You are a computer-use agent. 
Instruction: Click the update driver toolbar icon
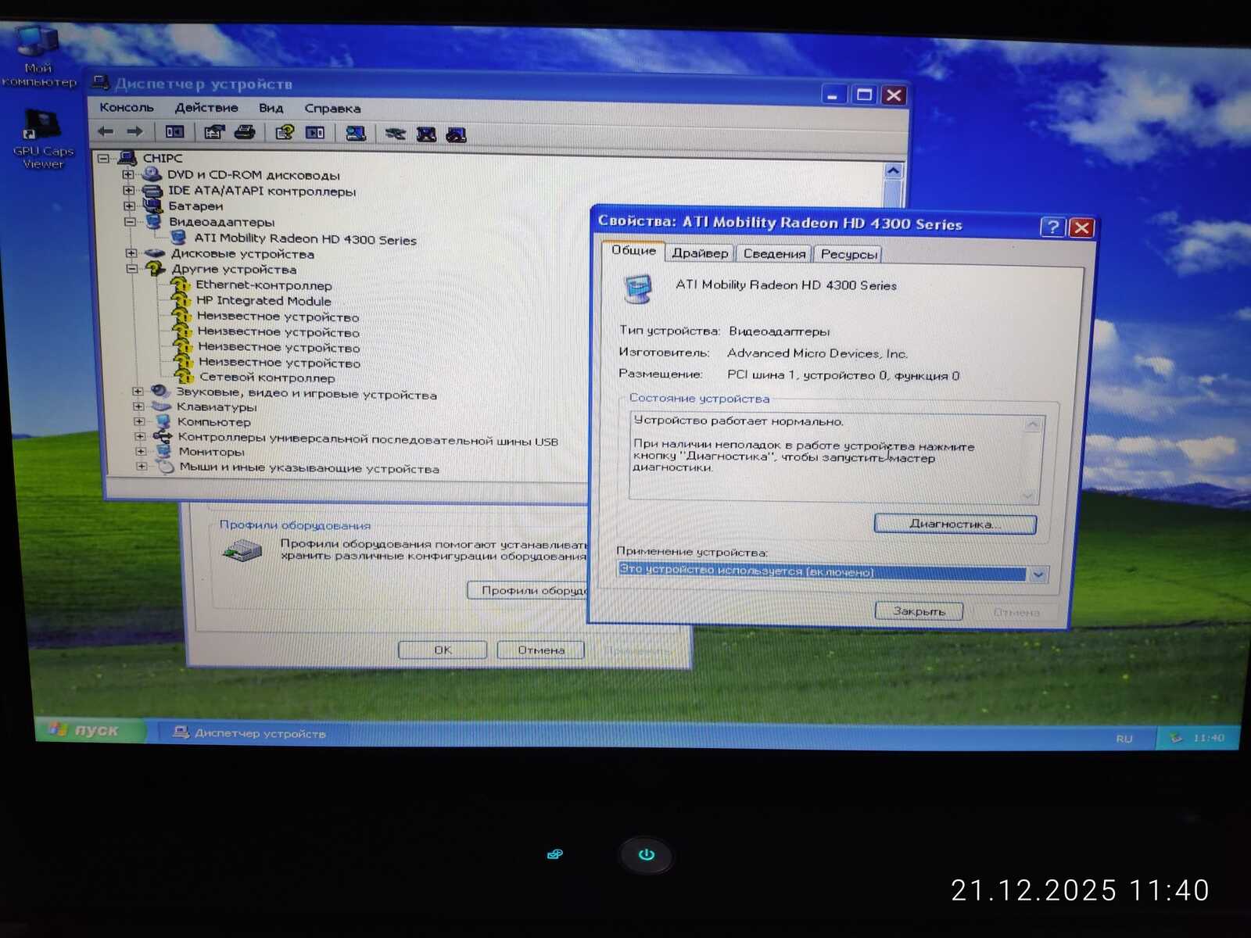click(396, 134)
